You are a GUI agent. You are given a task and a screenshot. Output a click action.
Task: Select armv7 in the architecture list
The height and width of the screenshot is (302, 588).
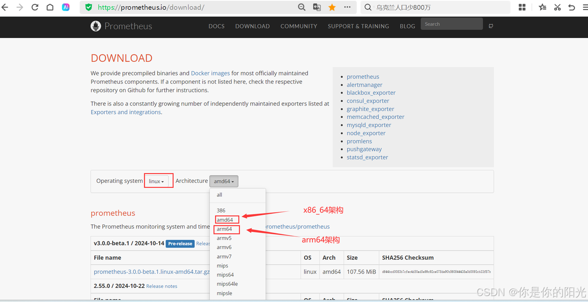(x=237, y=257)
